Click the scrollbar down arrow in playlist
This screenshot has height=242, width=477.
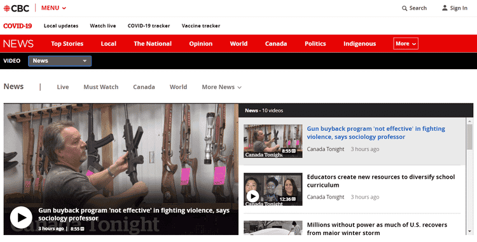tap(470, 231)
